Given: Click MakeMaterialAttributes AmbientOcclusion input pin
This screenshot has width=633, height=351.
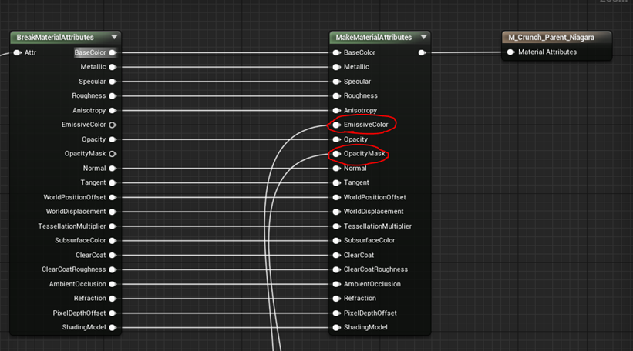Looking at the screenshot, I should (x=336, y=284).
